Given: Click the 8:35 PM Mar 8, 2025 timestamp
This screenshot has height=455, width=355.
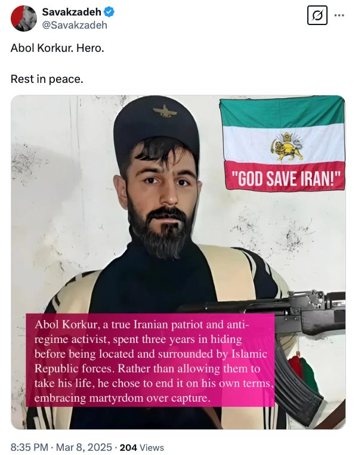Looking at the screenshot, I should coord(61,447).
